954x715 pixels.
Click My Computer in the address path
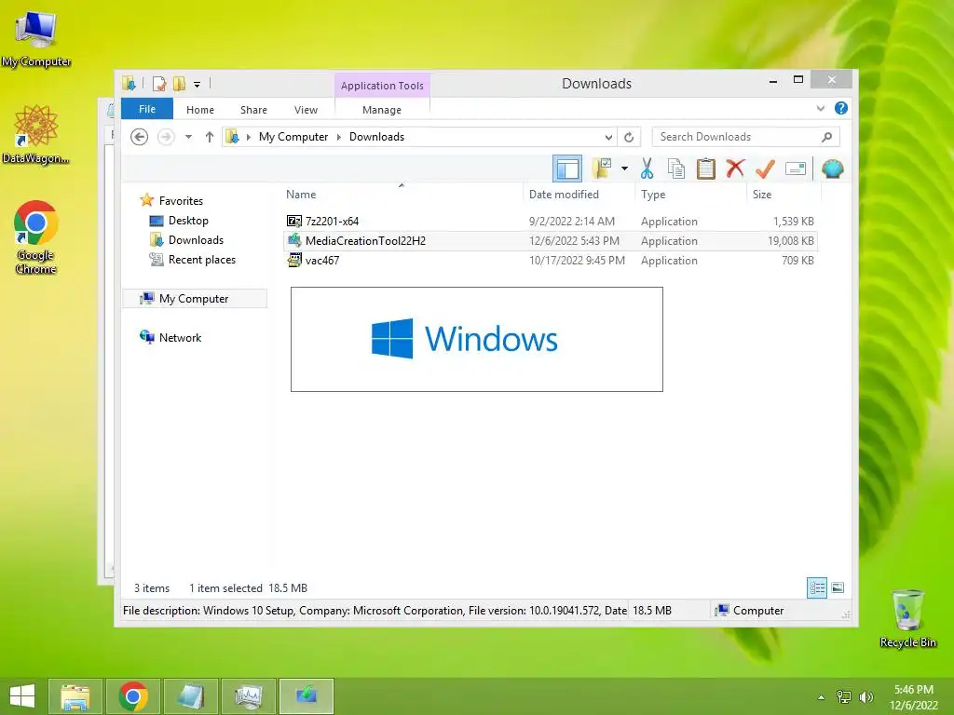(x=293, y=137)
